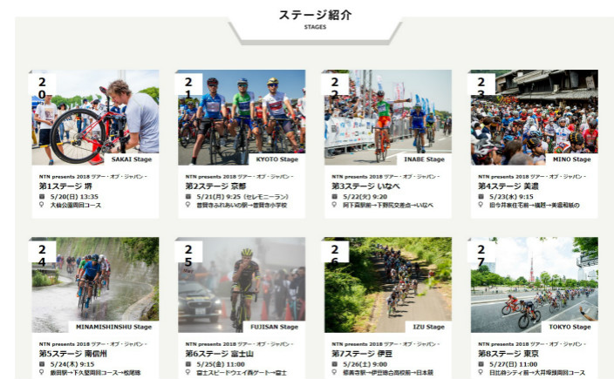Click the 第1ステージ 堺 title link

coord(65,186)
